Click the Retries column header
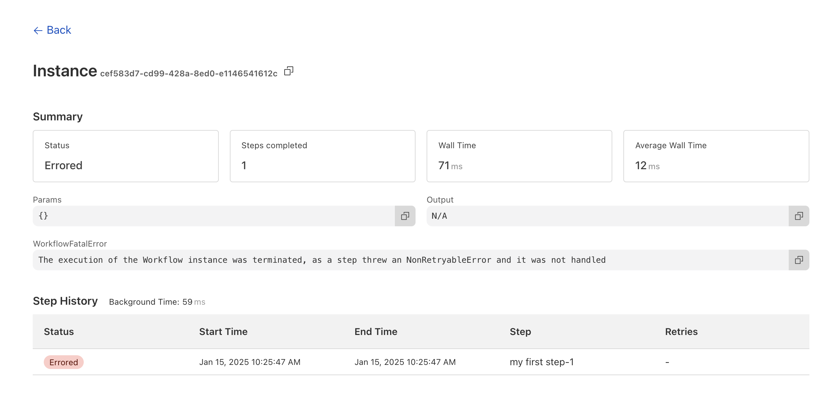This screenshot has width=838, height=401. [681, 332]
